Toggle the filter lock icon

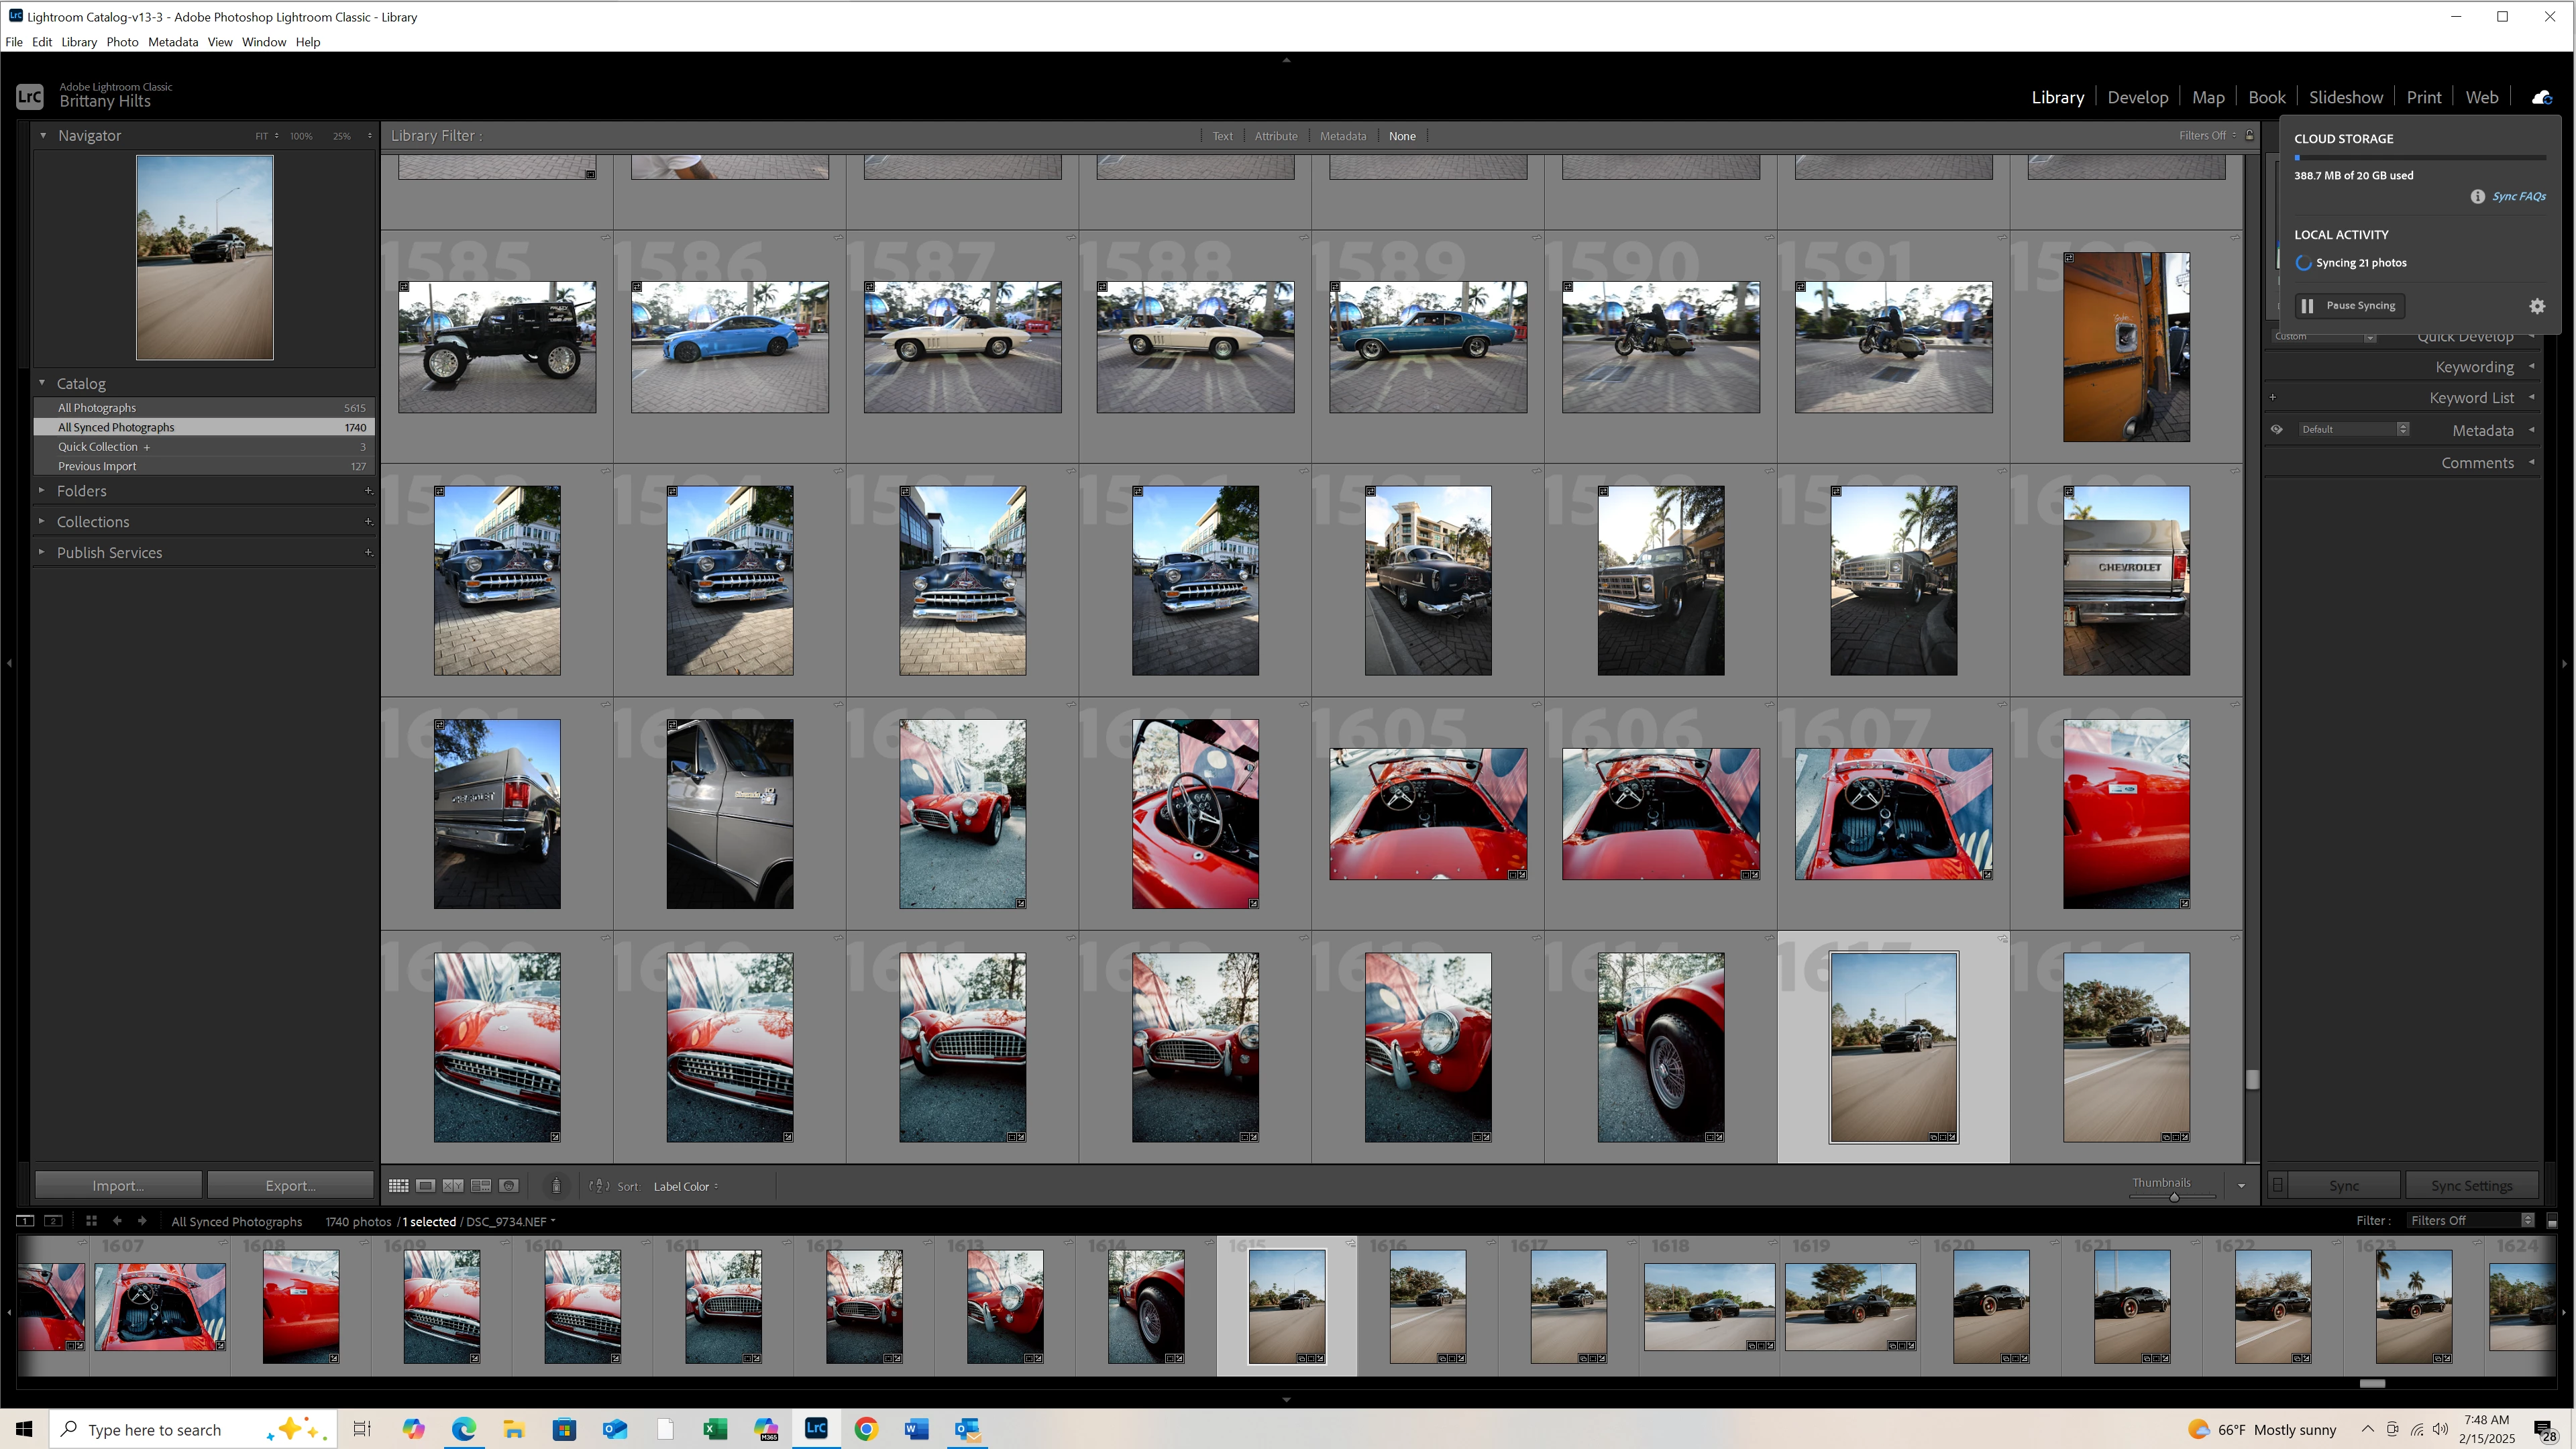coord(2250,135)
